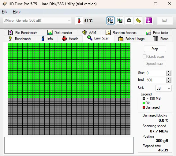Click the 300 gB position value
The height and width of the screenshot is (156, 176).
pos(162,141)
